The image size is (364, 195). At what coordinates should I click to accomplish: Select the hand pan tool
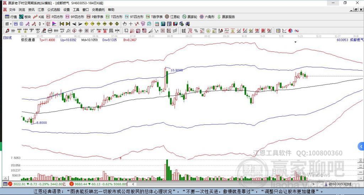tap(125, 24)
